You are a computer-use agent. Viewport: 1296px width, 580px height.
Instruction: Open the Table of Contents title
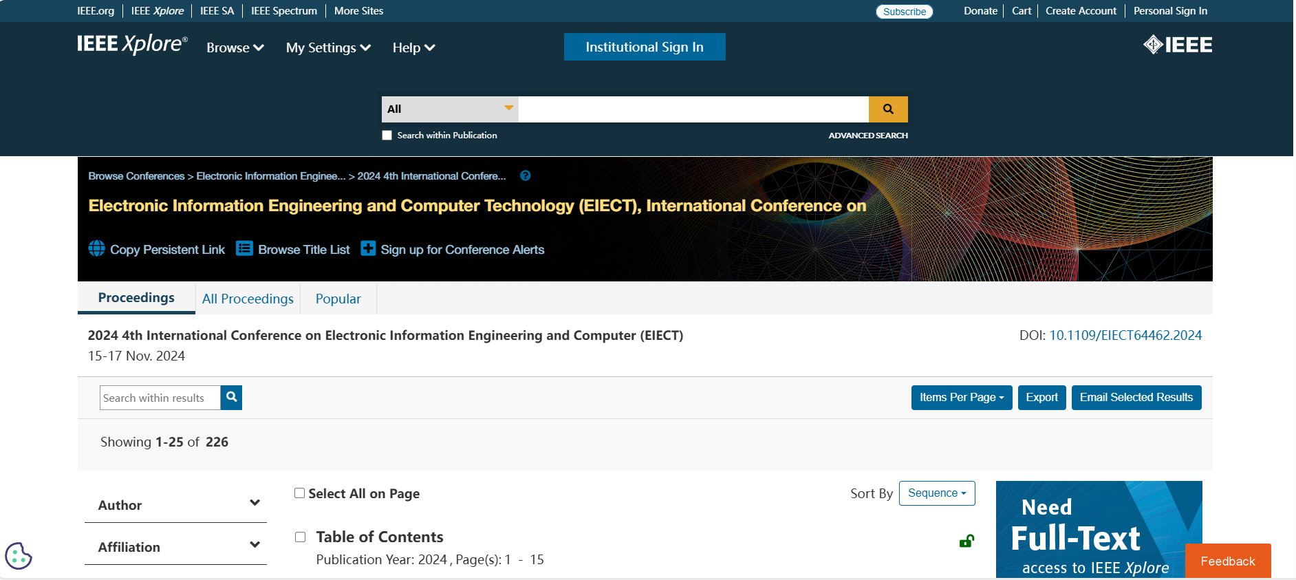pyautogui.click(x=380, y=537)
